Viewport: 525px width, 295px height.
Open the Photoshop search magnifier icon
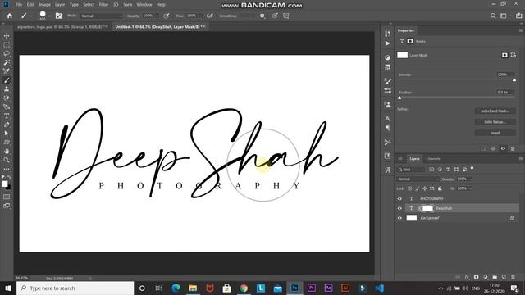click(493, 16)
